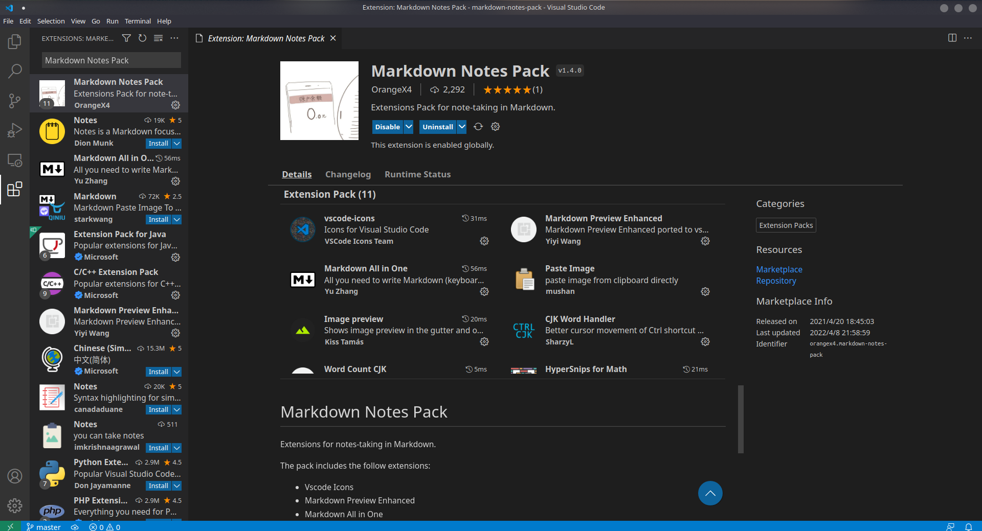Disable the Markdown Notes Pack extension
Screen dimensions: 982x531
pos(388,127)
